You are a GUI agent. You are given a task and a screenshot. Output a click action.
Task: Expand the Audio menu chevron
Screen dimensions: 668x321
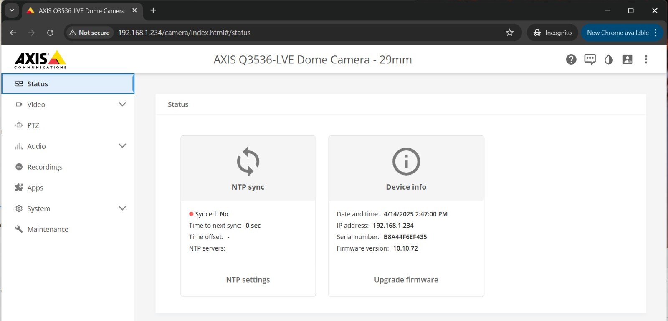[122, 146]
